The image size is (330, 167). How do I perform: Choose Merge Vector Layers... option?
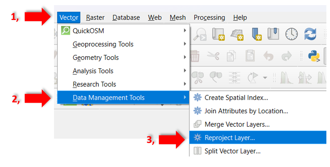(x=237, y=124)
